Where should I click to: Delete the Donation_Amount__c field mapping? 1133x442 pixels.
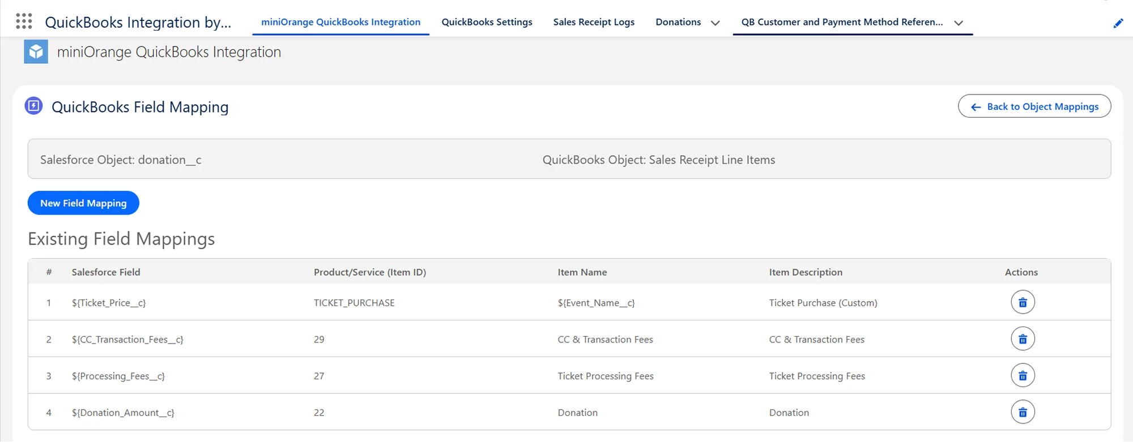1023,413
